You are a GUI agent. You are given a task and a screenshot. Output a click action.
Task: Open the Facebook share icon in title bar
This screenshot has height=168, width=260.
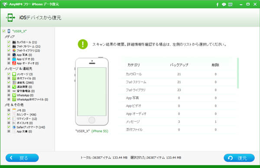point(218,4)
